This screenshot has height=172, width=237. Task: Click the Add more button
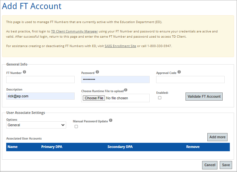(x=217, y=137)
